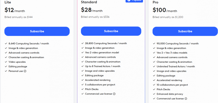Click the $12/month Lite price
The height and width of the screenshot is (103, 218).
tap(15, 10)
